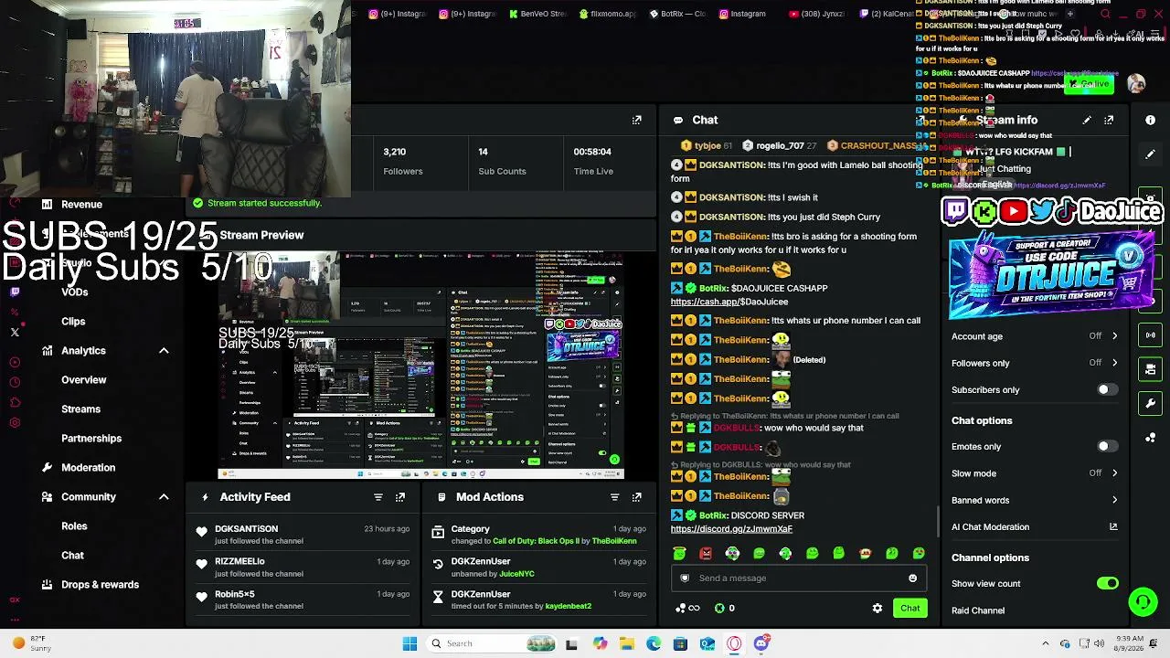Open the cash.app $DaoJuicee link

729,302
